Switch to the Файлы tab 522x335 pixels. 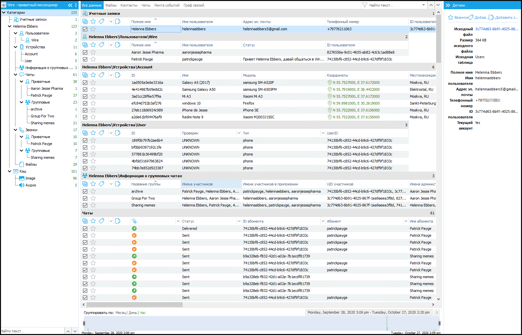coord(111,5)
